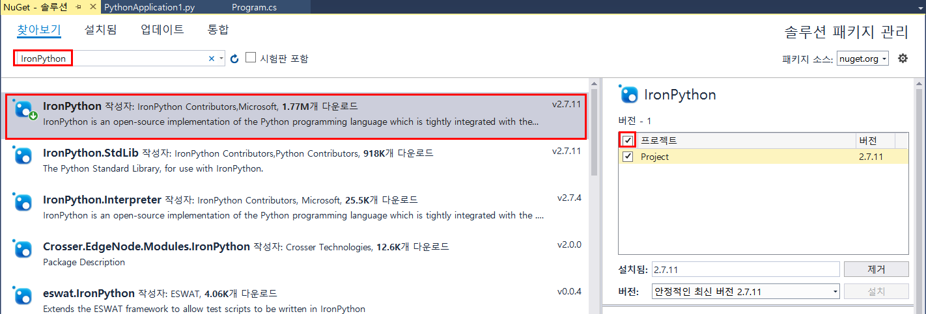Click the IronPython.Interpreter package icon

[23, 202]
